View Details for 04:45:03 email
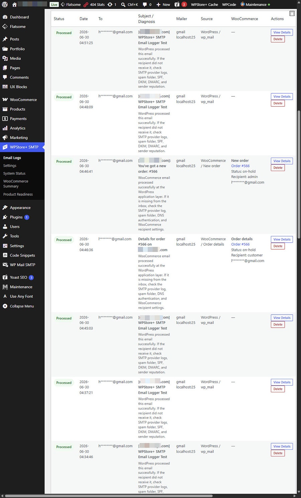This screenshot has height=498, width=301. pos(282,318)
